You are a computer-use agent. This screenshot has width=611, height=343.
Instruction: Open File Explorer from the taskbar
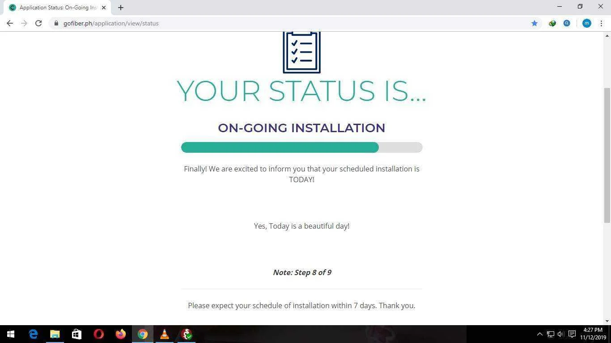click(55, 334)
